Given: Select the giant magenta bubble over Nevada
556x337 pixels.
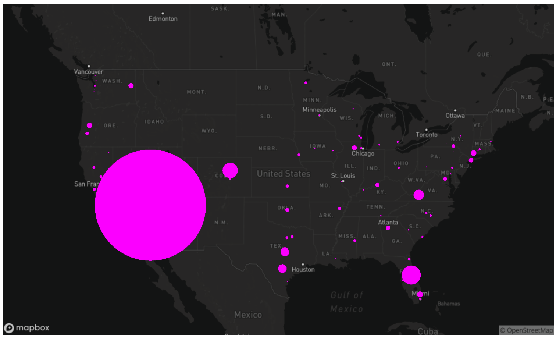Looking at the screenshot, I should (x=150, y=205).
